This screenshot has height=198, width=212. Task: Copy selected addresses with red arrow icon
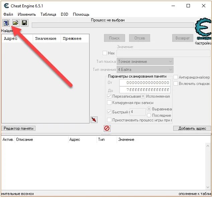(x=94, y=119)
